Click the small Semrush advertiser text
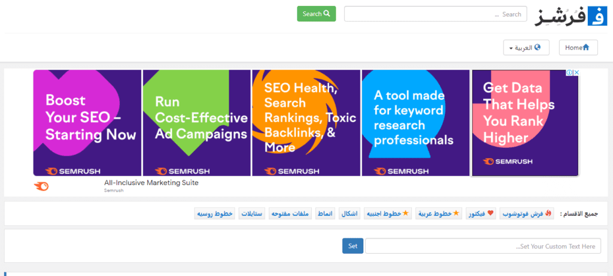Image resolution: width=613 pixels, height=276 pixels. coord(114,190)
